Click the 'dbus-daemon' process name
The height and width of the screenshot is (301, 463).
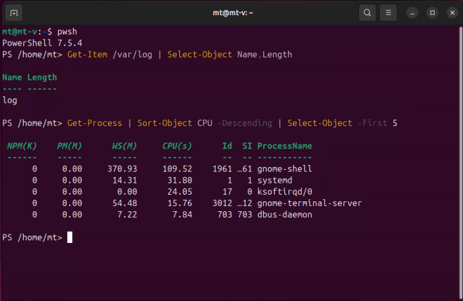[284, 215]
